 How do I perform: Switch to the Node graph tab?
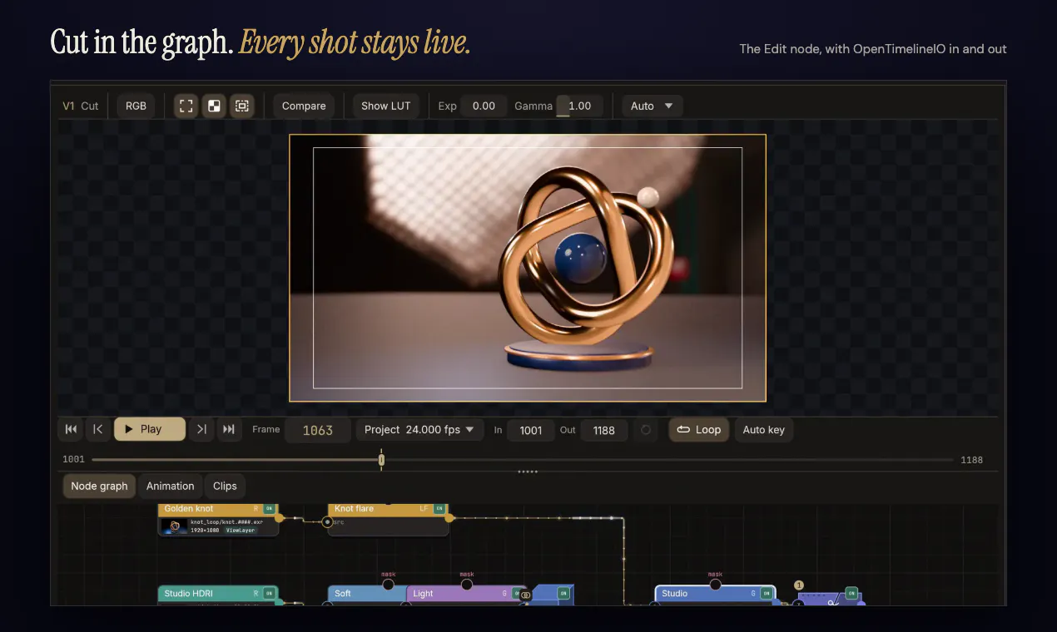point(99,486)
